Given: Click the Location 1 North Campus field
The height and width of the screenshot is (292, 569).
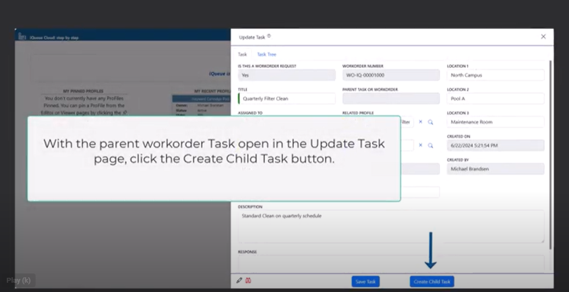Looking at the screenshot, I should pos(496,75).
